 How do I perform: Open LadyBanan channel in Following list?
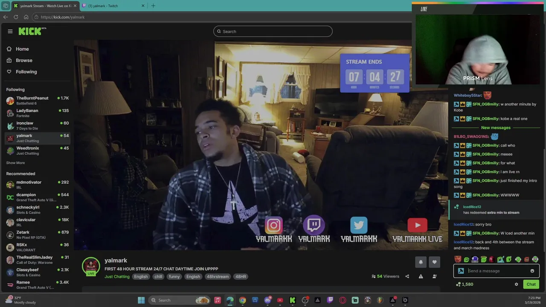[x=38, y=113]
